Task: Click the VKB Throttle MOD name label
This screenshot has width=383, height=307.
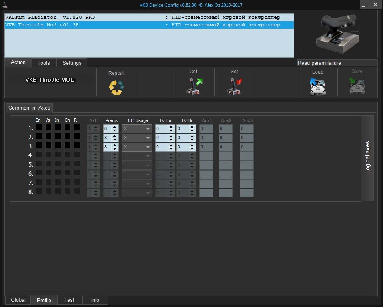Action: [x=50, y=80]
